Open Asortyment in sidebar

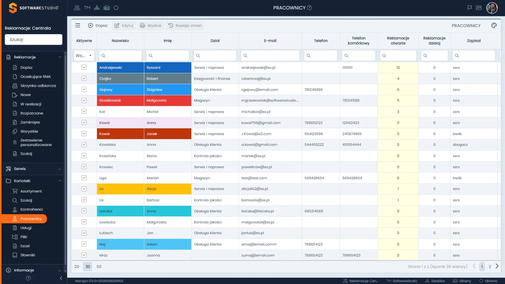[31, 191]
